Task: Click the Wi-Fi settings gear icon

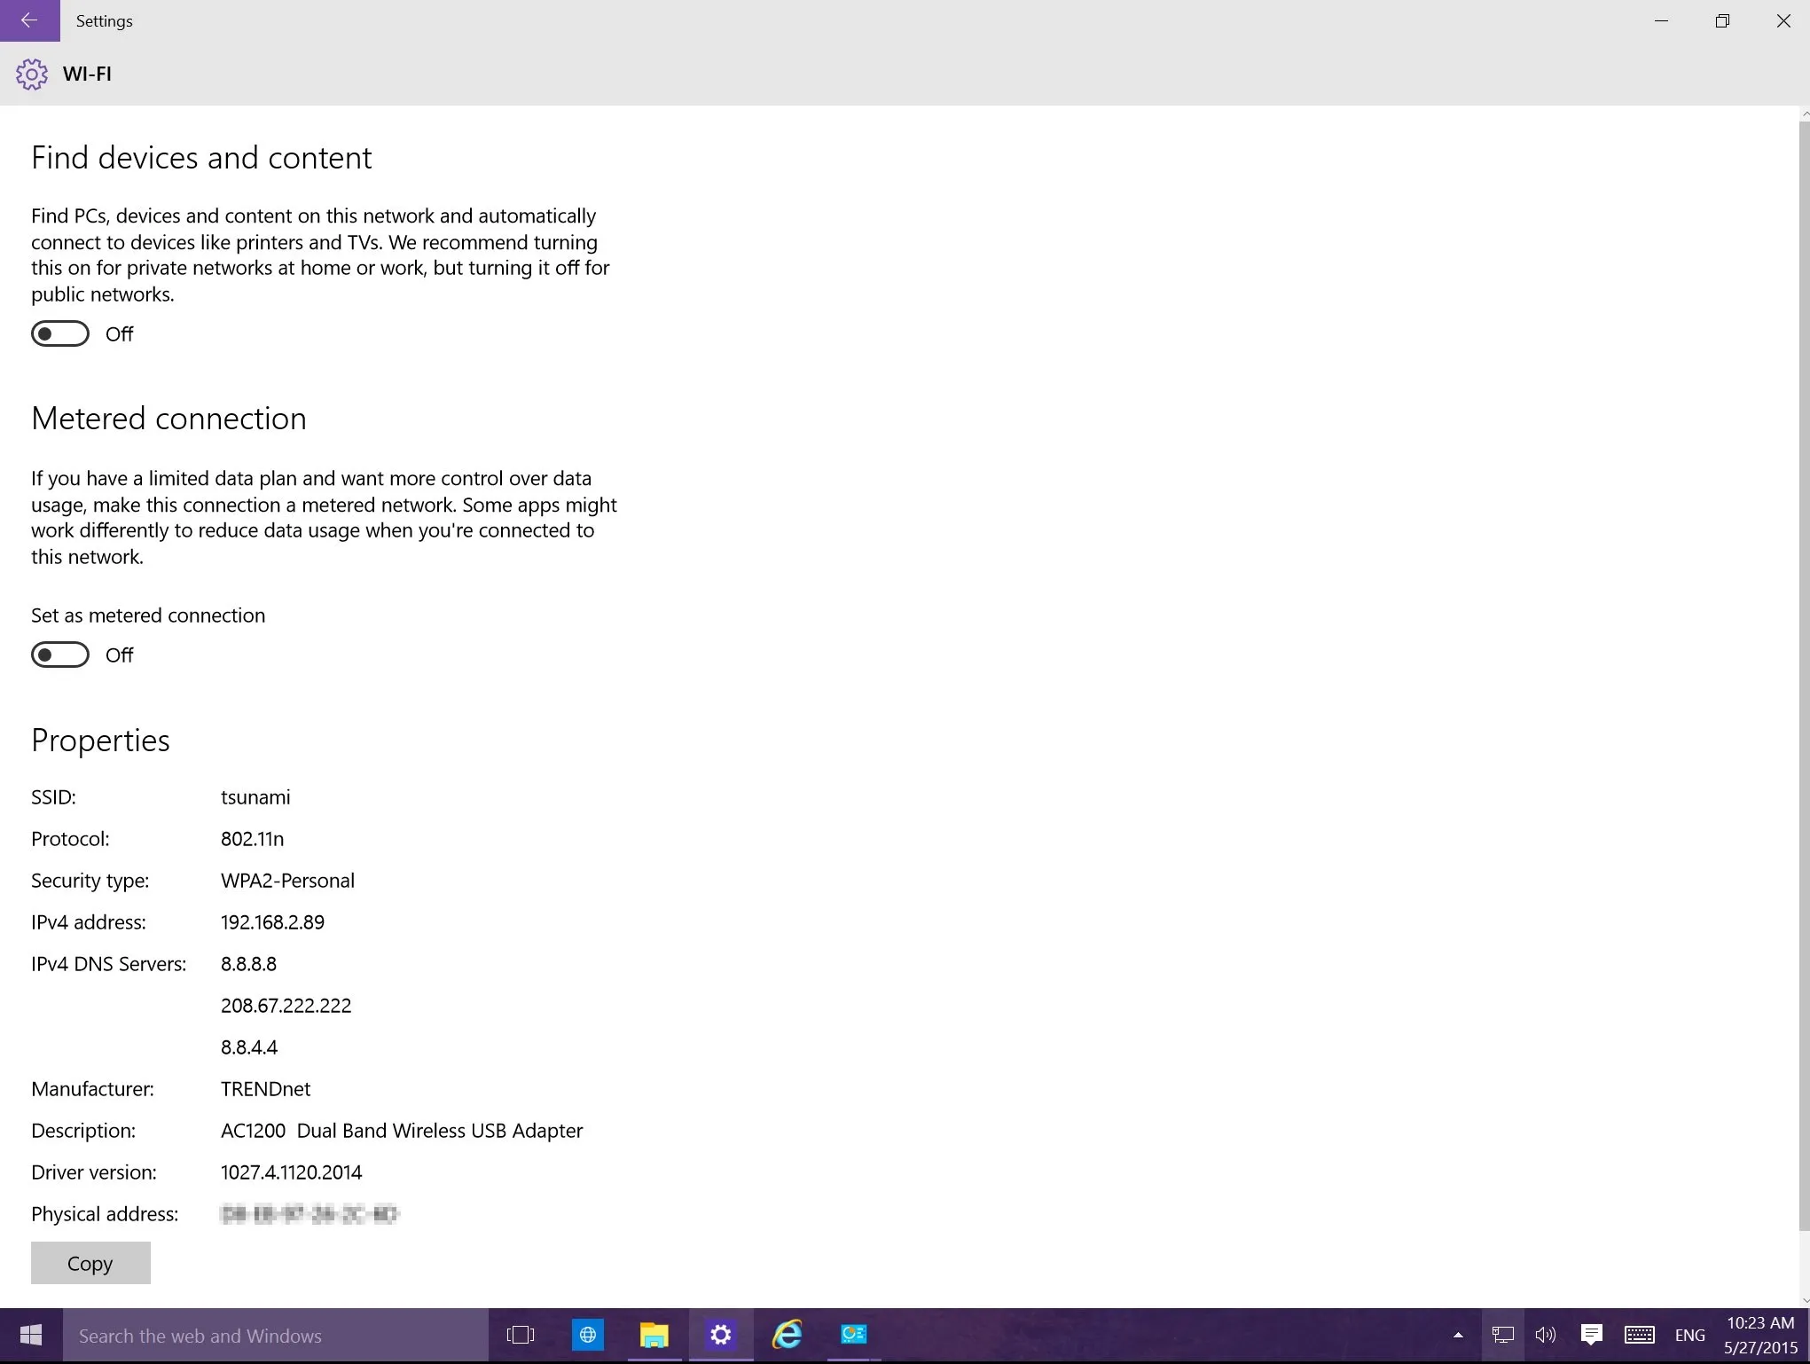Action: tap(32, 74)
